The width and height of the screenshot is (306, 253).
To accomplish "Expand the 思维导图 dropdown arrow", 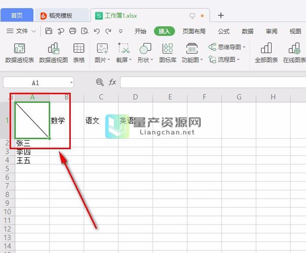I will (x=244, y=47).
